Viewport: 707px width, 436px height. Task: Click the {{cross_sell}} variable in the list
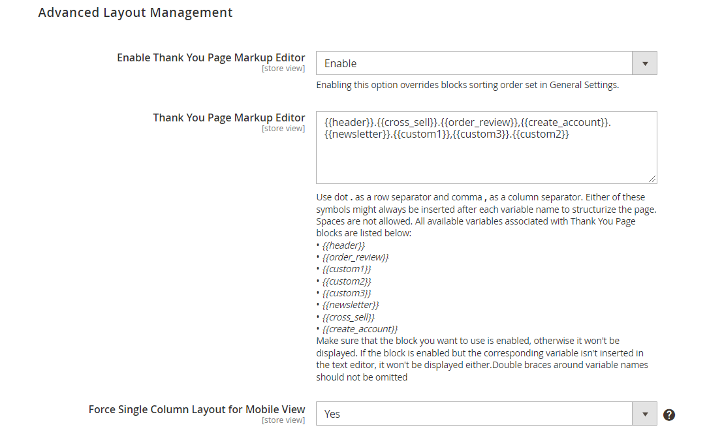tap(349, 317)
